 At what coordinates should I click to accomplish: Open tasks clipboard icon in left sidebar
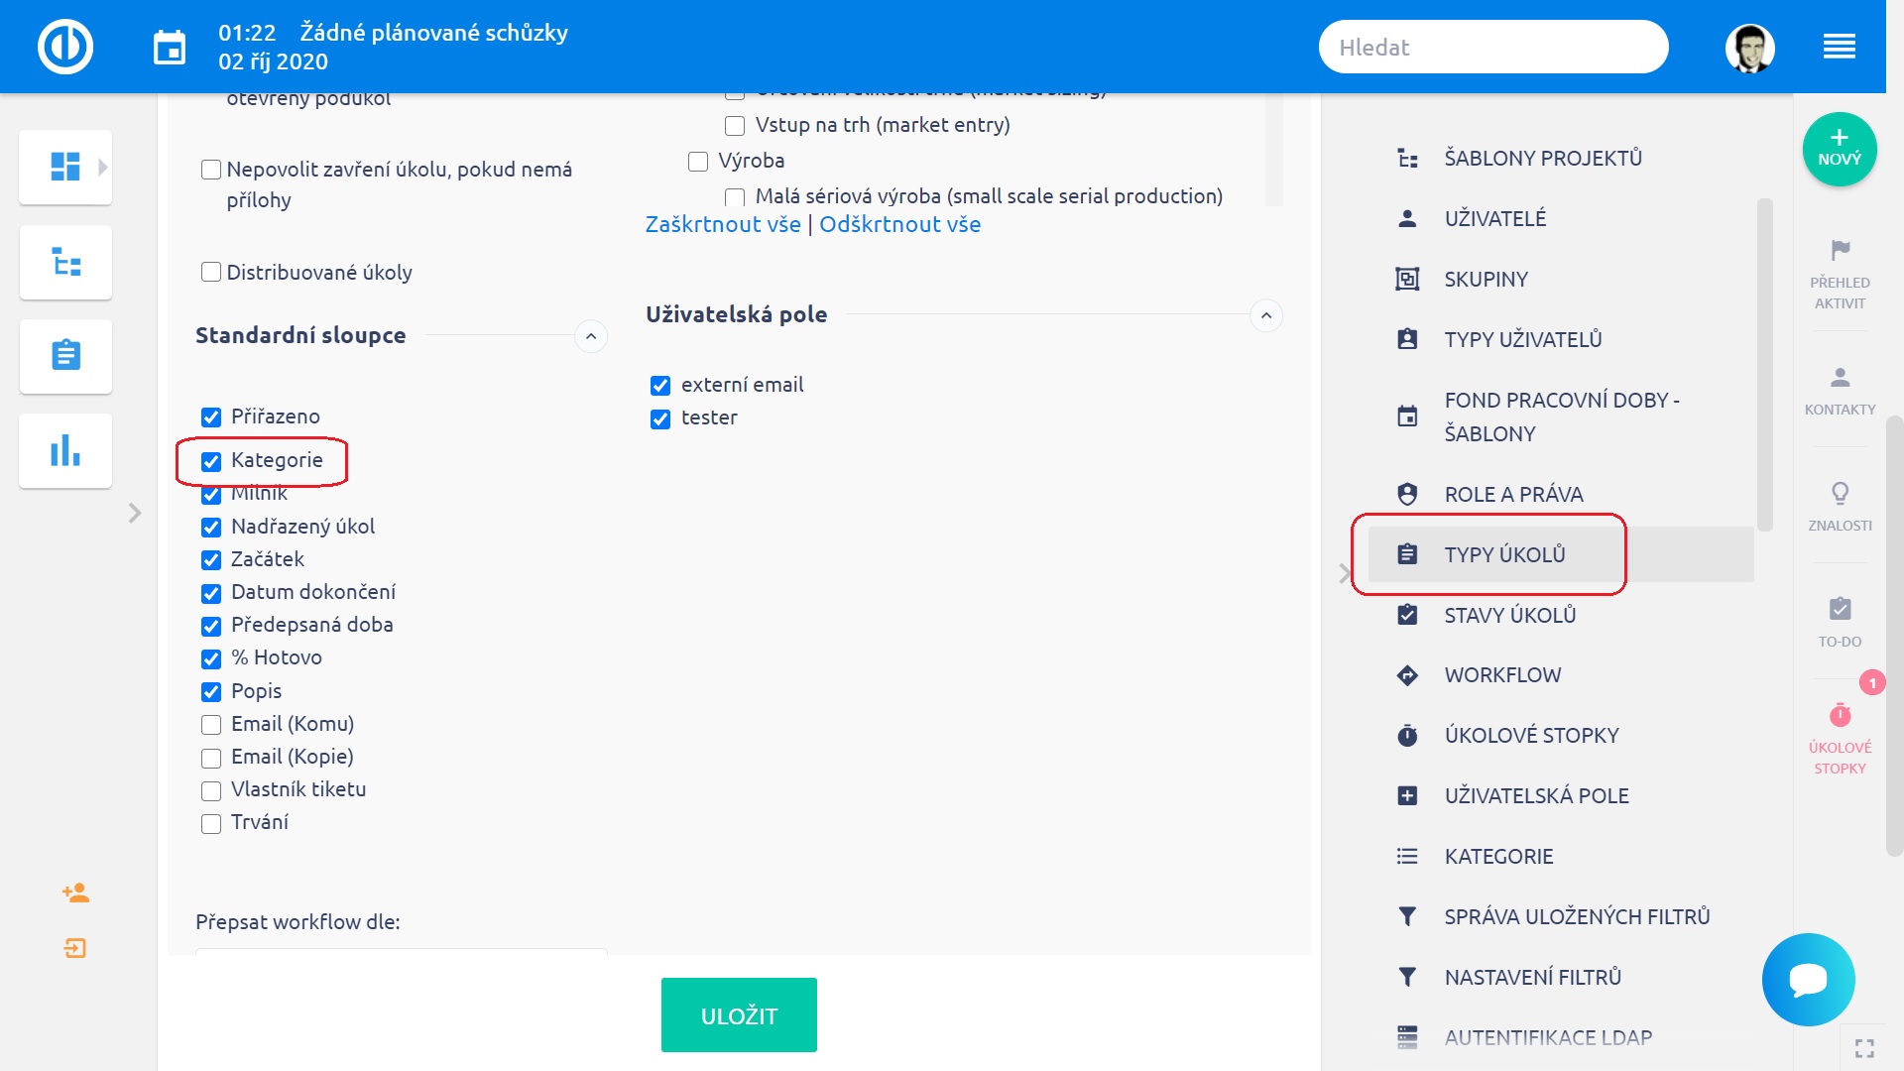coord(65,355)
